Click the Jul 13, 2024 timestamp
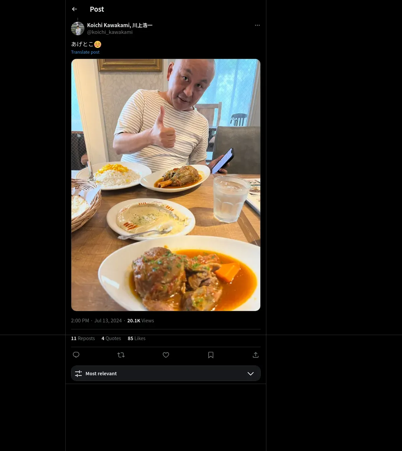 [108, 321]
